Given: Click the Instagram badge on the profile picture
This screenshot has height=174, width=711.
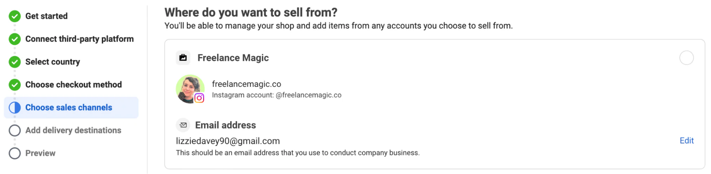Looking at the screenshot, I should 199,98.
